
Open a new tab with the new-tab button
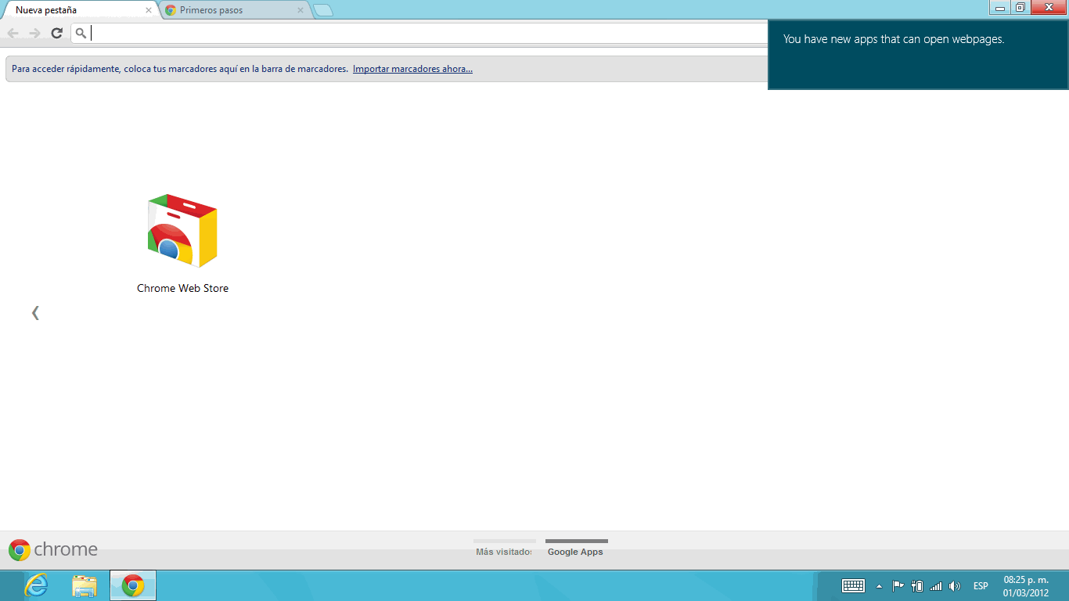(x=322, y=10)
